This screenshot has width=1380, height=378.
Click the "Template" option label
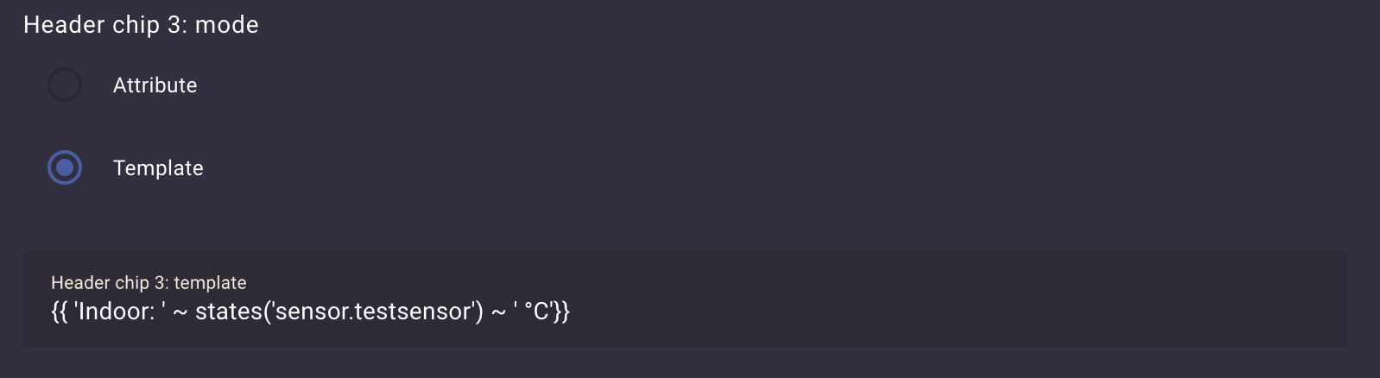158,168
